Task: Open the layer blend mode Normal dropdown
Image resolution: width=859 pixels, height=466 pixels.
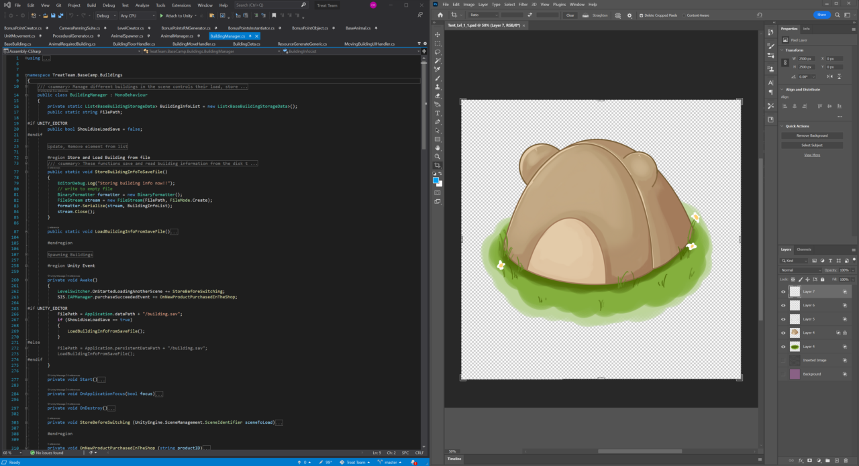Action: point(801,270)
